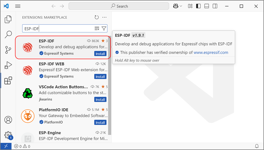Image resolution: width=264 pixels, height=150 pixels.
Task: Click the ESP-IDF Espressif logo thumbnail
Action: 28,47
